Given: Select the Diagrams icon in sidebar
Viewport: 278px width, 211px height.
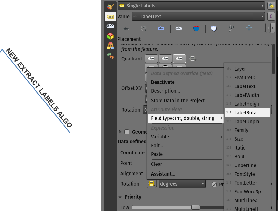Looking at the screenshot, I should pos(110,46).
